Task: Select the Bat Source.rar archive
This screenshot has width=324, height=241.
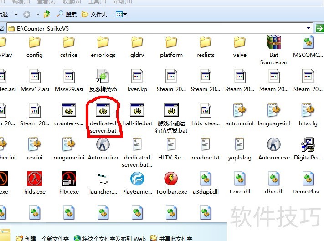Action: point(274,50)
